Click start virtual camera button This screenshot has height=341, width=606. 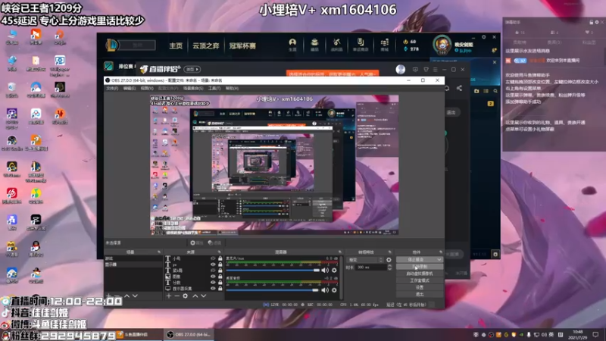pyautogui.click(x=420, y=274)
